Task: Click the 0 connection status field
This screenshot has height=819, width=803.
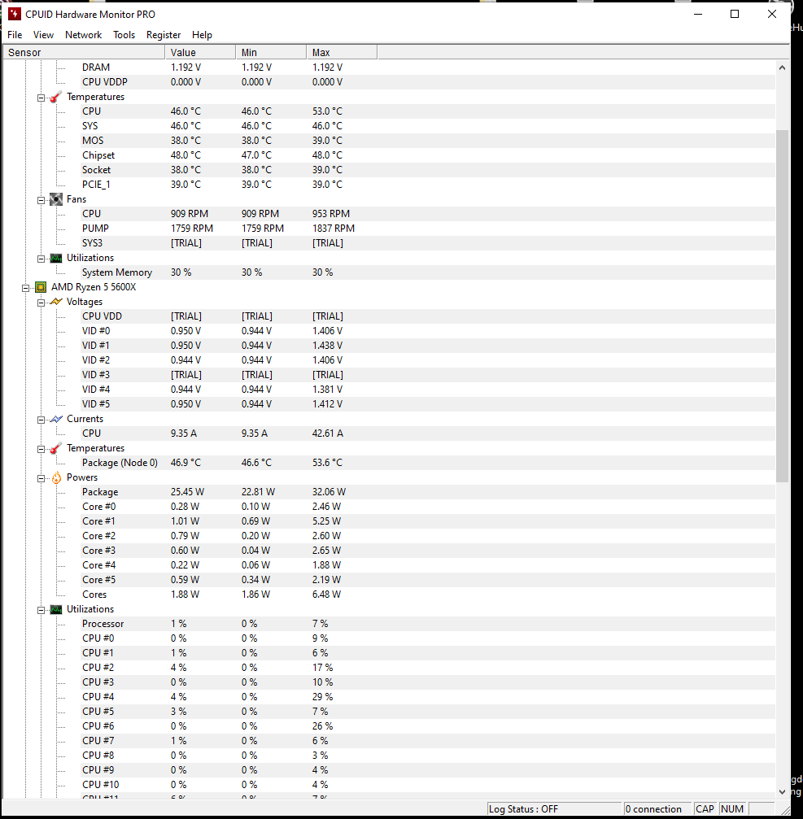Action: (657, 809)
